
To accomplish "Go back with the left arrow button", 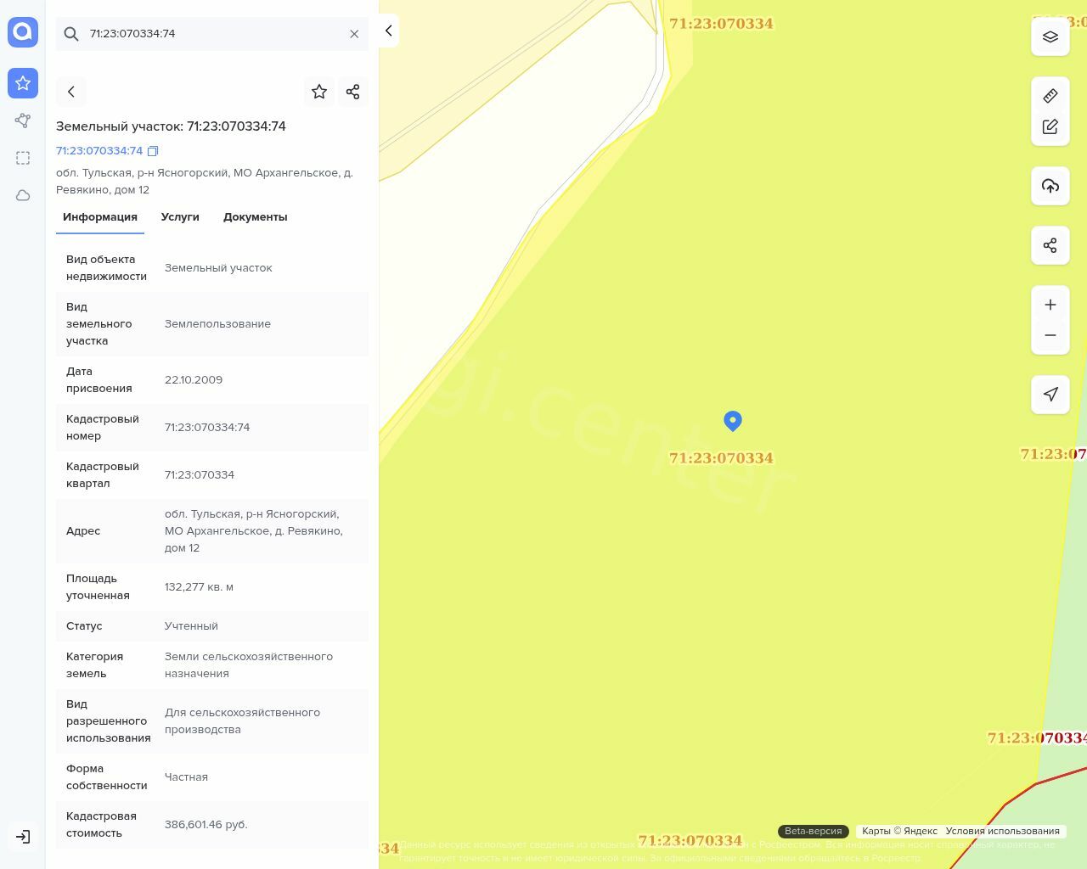I will tap(71, 92).
